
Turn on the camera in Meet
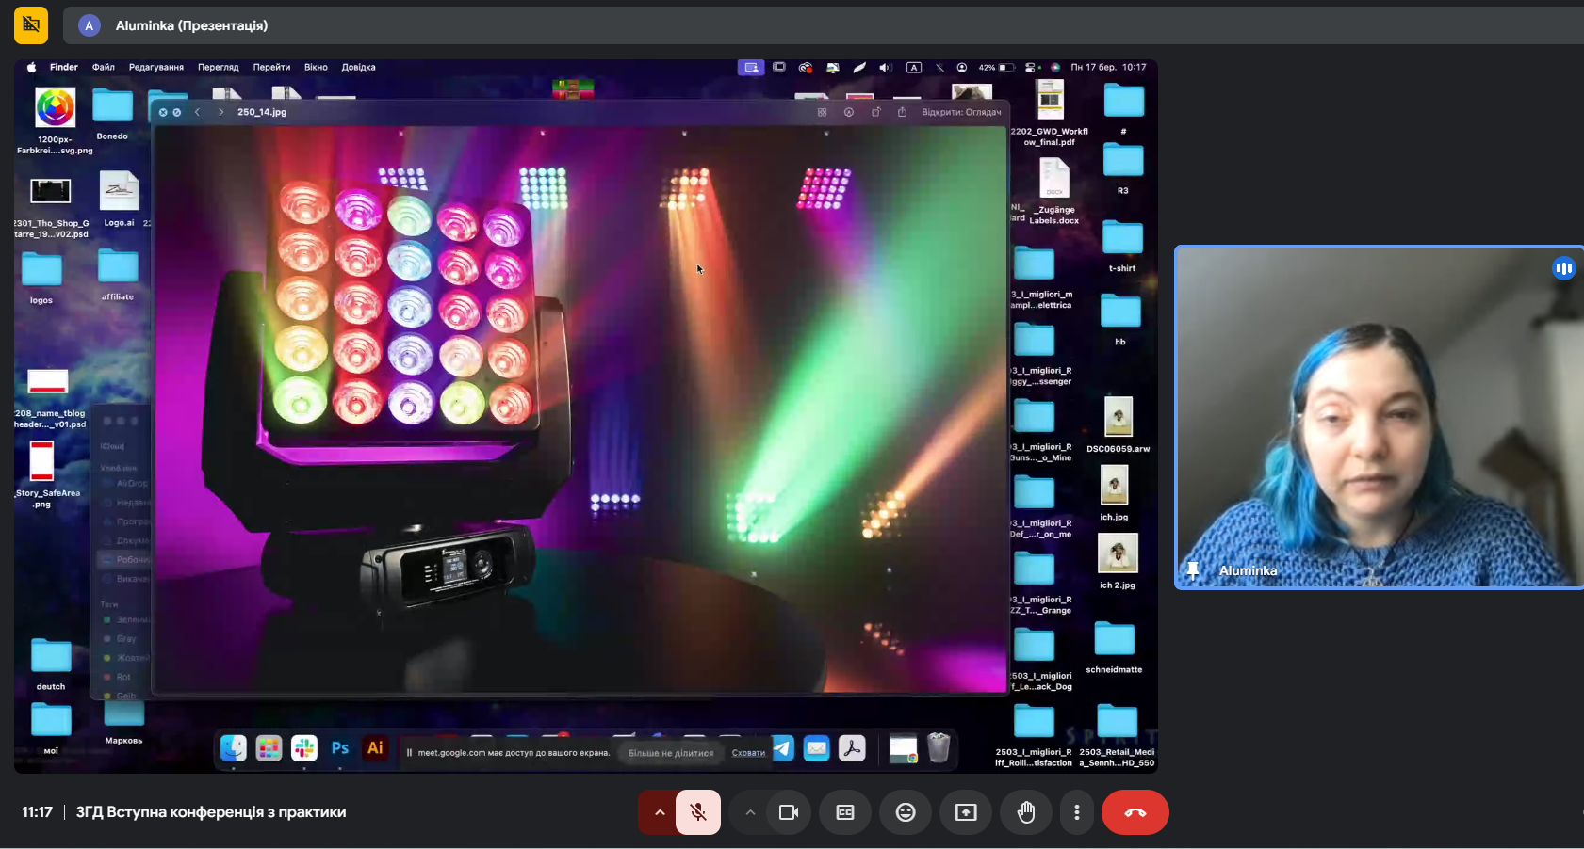coord(789,812)
